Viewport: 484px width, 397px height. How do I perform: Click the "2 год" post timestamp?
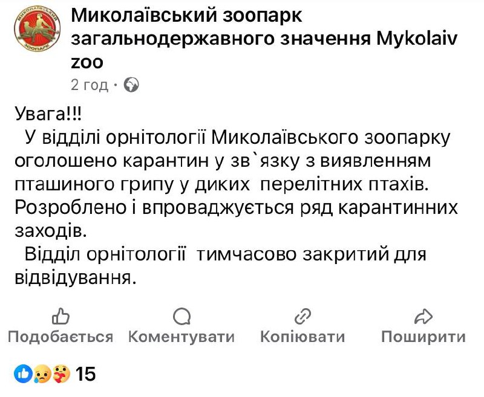click(x=90, y=85)
